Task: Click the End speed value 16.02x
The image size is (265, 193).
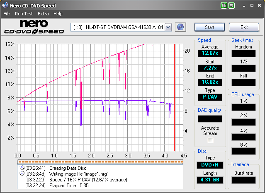Action: coord(210,82)
